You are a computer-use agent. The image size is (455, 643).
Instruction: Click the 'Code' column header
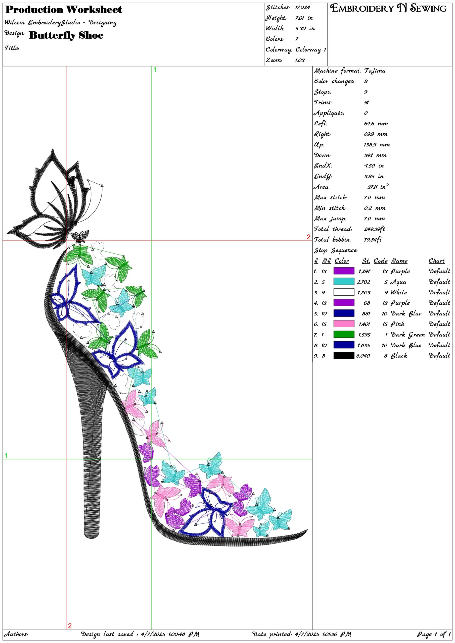(380, 261)
